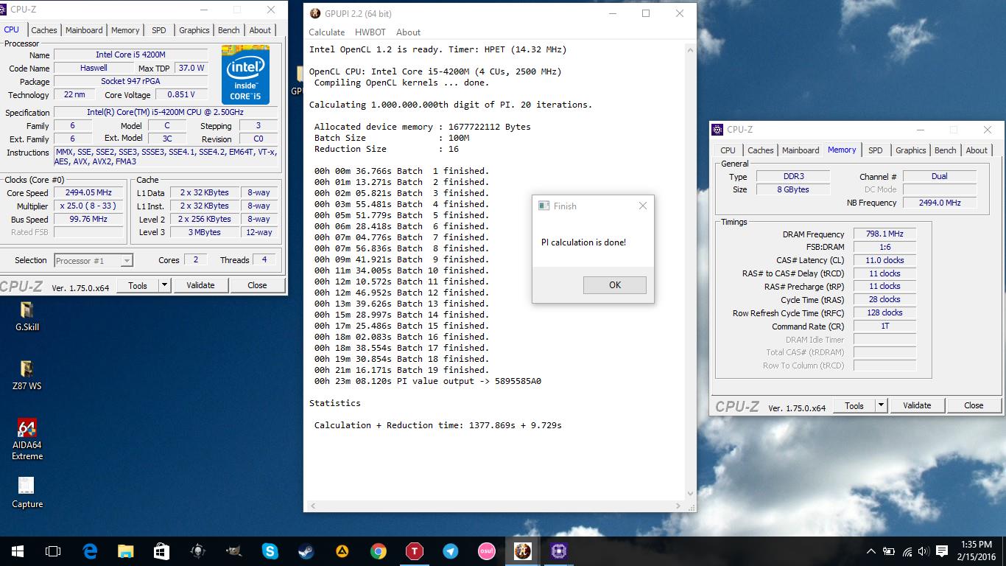
Task: Open the Bench tab in the left CPU-Z window
Action: click(229, 30)
